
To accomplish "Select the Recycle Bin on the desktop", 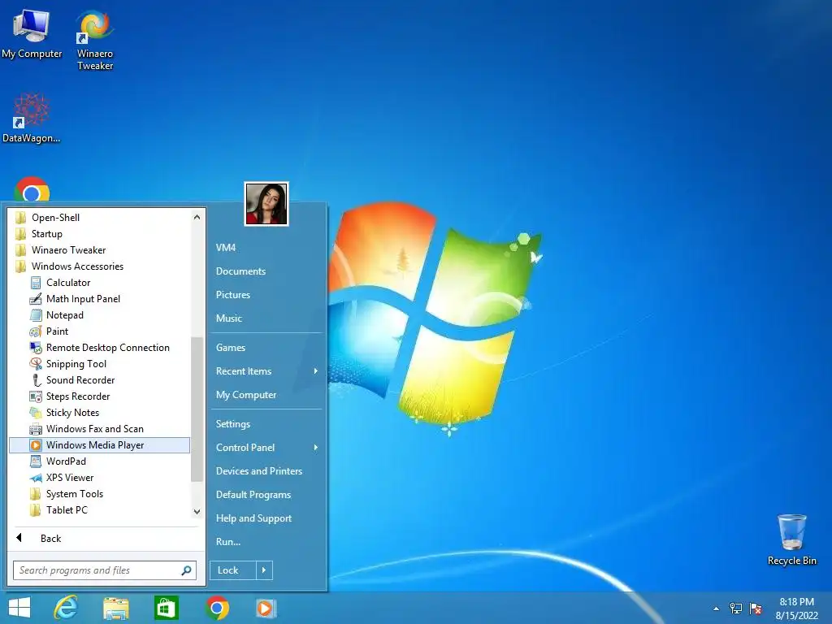I will tap(791, 539).
